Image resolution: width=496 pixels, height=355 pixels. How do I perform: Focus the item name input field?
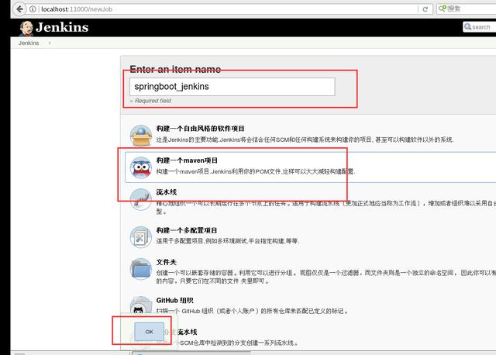[x=232, y=87]
